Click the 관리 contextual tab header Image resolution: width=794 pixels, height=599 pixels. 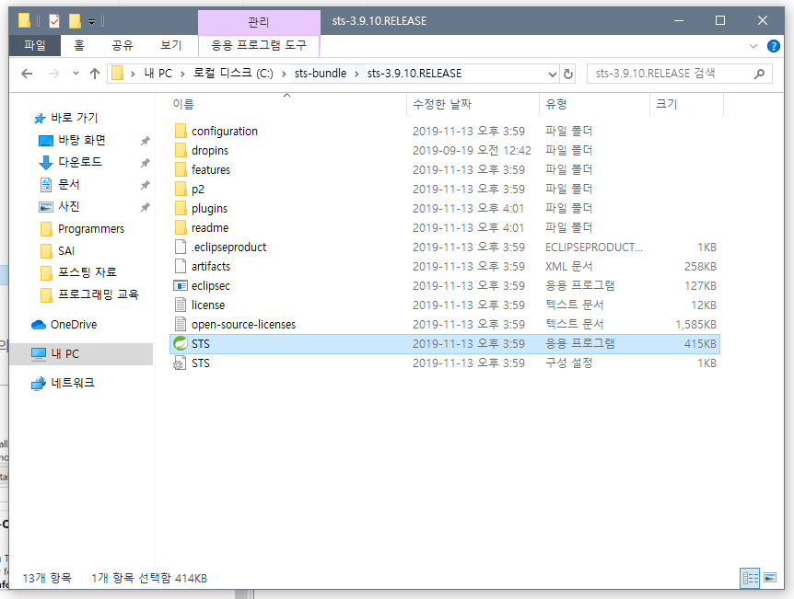point(259,22)
